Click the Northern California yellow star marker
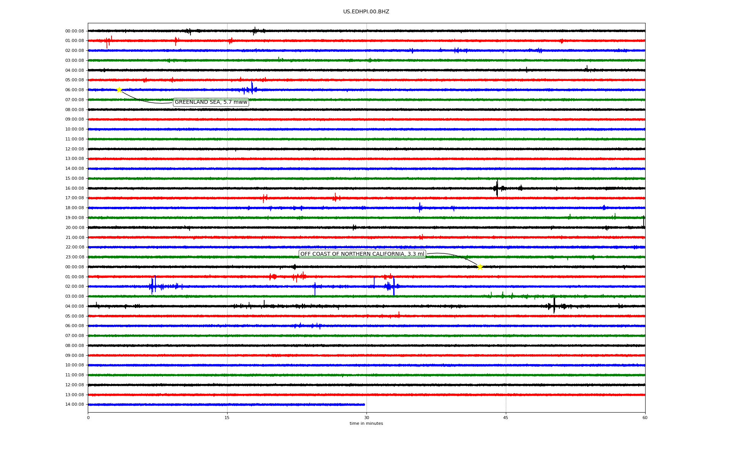The image size is (733, 458). pos(480,267)
